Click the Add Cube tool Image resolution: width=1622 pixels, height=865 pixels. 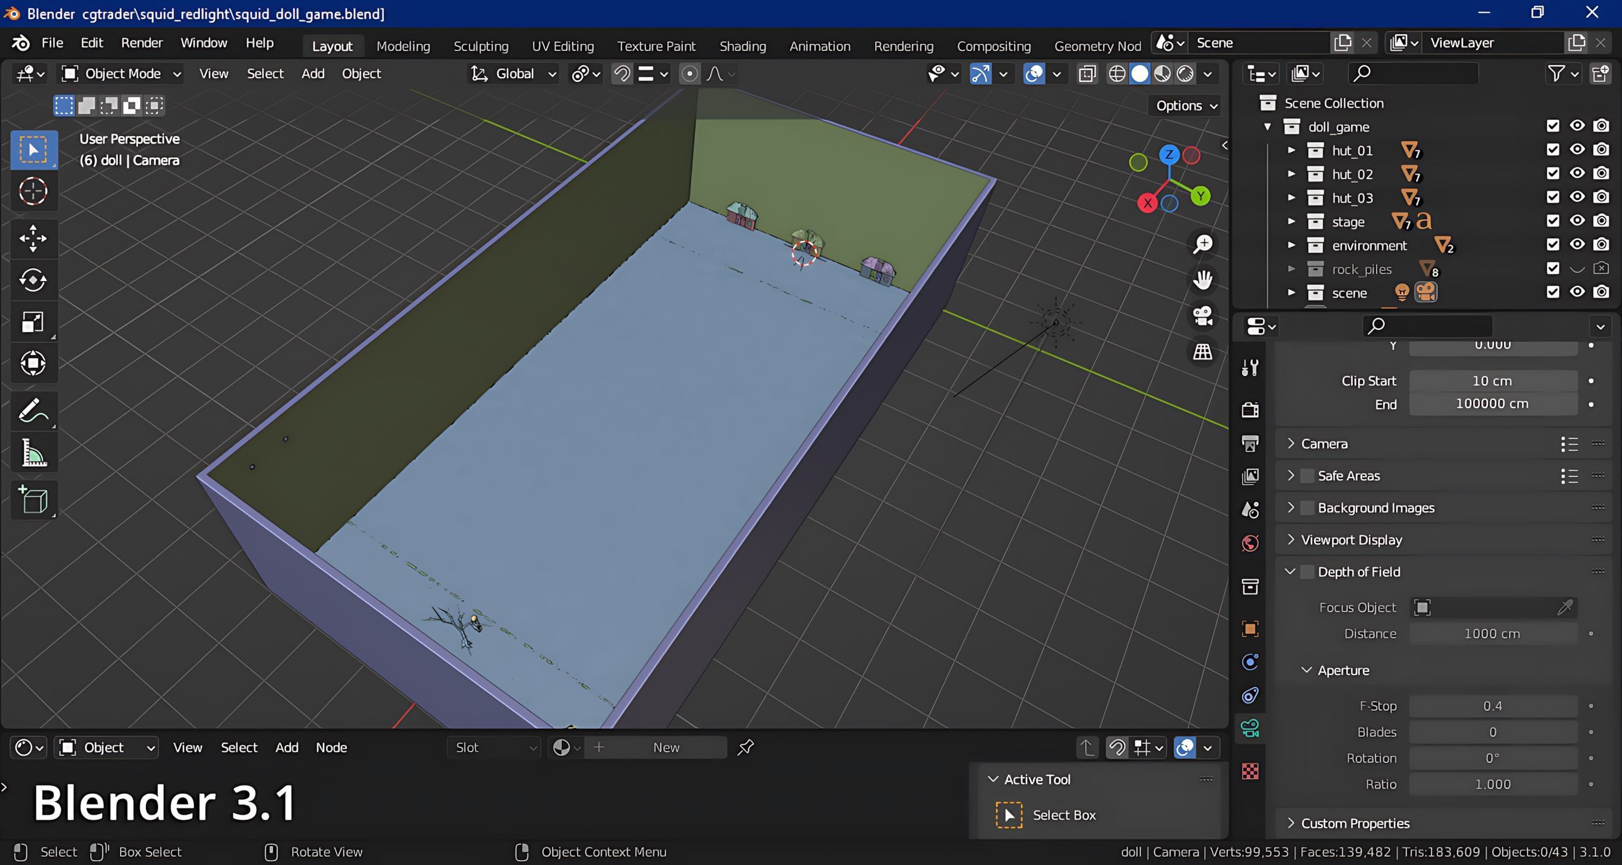tap(33, 501)
